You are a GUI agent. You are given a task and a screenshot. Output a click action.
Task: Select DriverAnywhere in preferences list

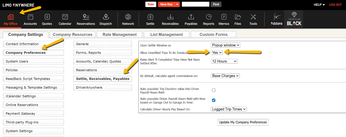(x=102, y=88)
